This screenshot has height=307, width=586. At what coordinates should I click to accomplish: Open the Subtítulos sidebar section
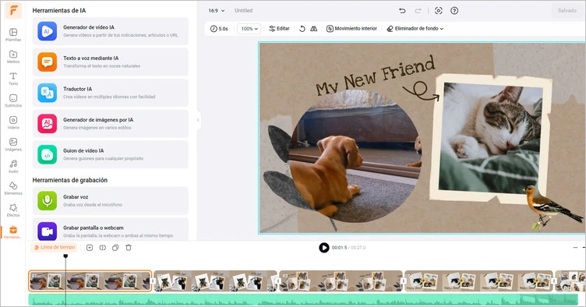click(13, 101)
